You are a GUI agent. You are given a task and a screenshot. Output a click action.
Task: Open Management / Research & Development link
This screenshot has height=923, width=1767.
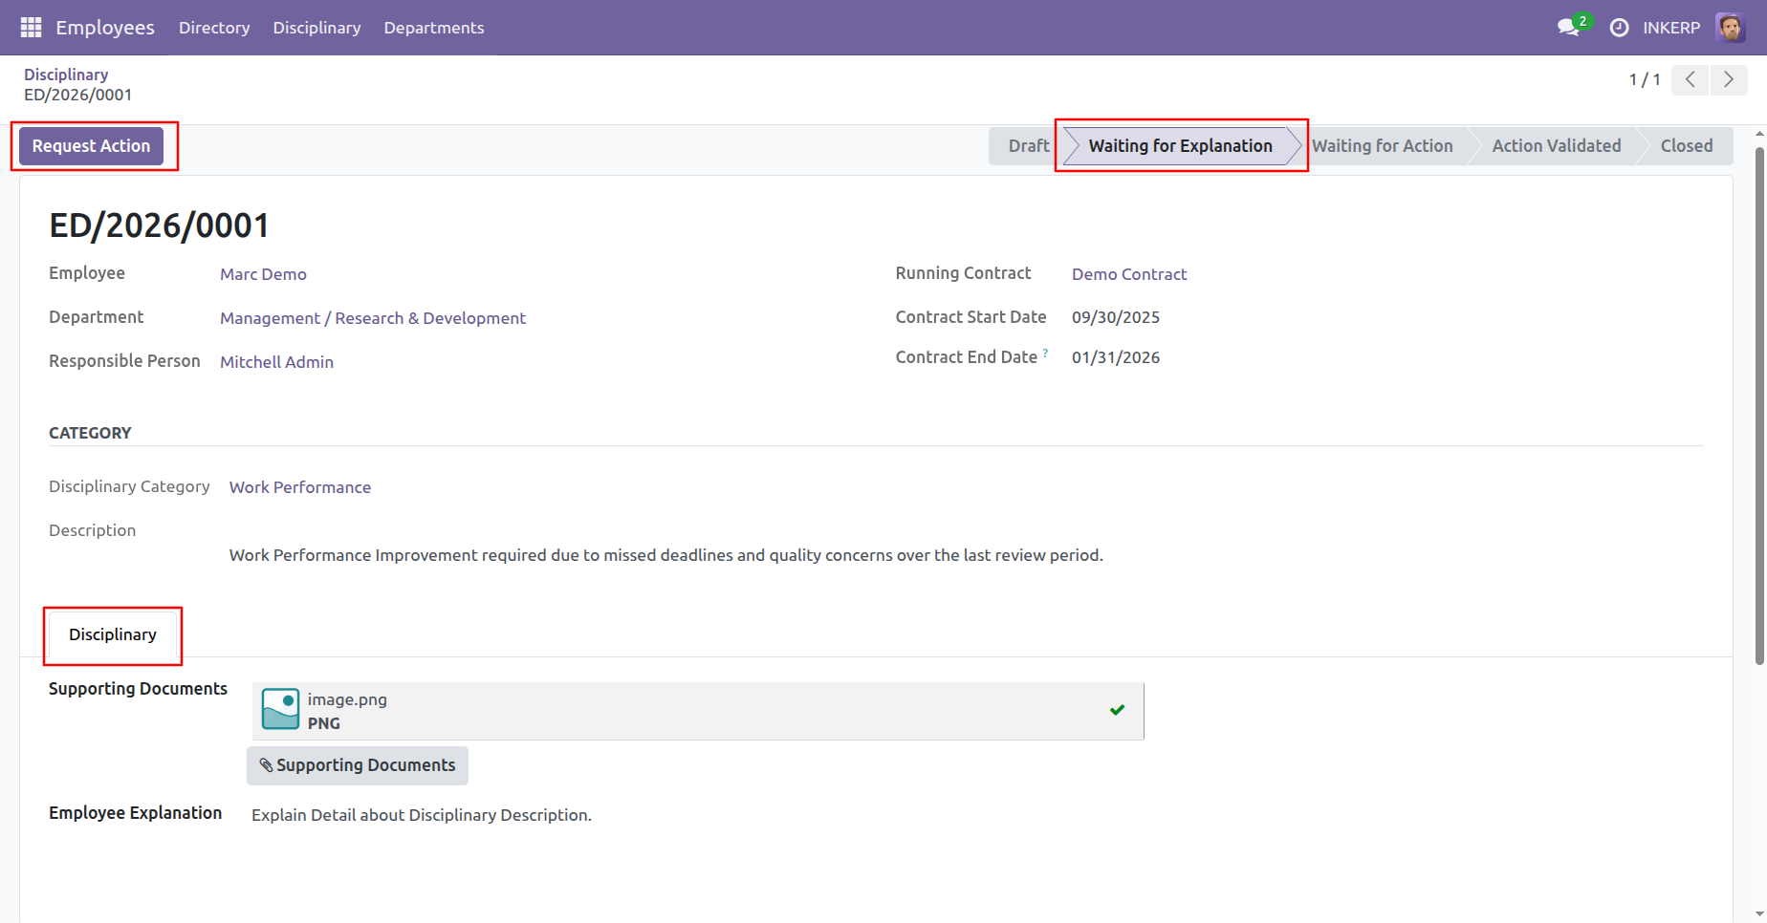click(x=373, y=318)
